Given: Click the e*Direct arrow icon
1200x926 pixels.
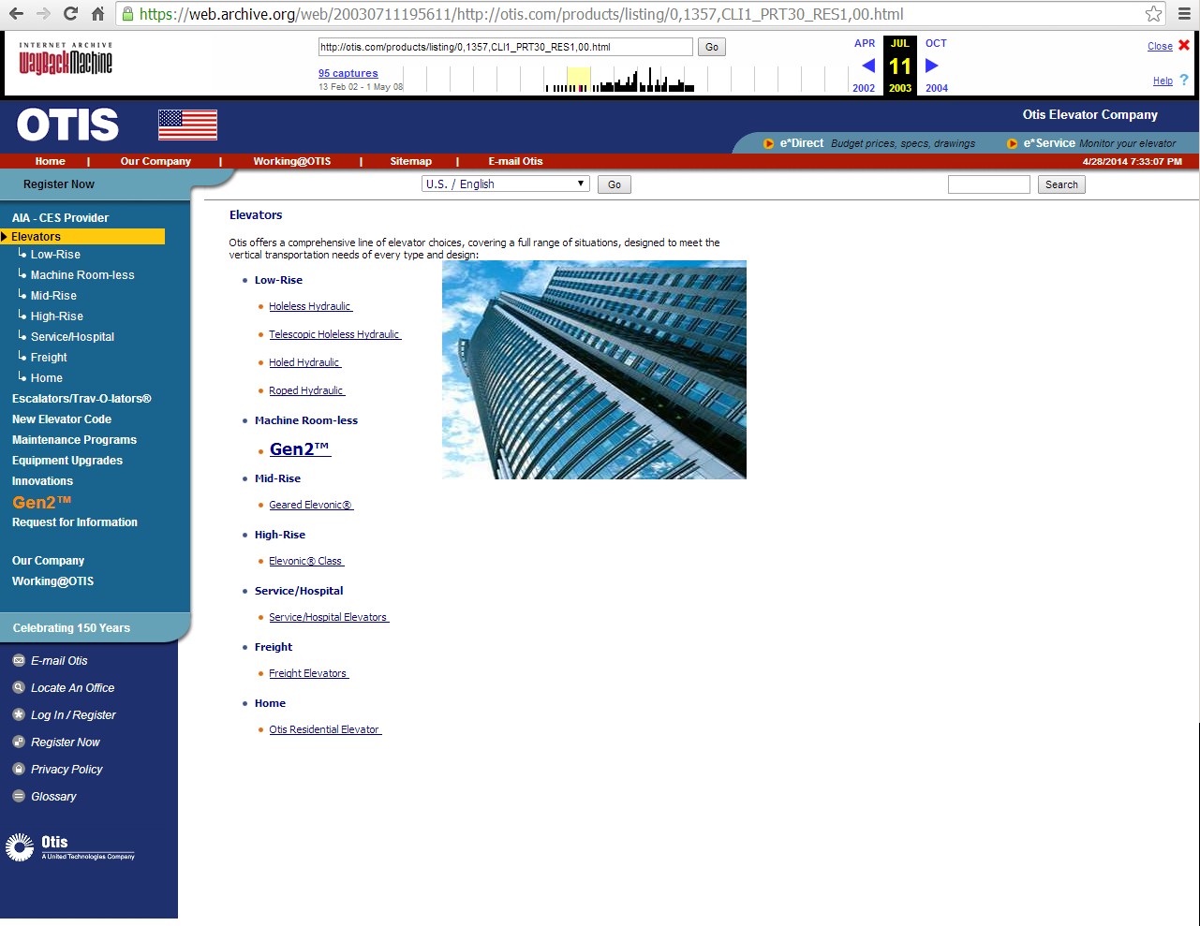Looking at the screenshot, I should 769,143.
